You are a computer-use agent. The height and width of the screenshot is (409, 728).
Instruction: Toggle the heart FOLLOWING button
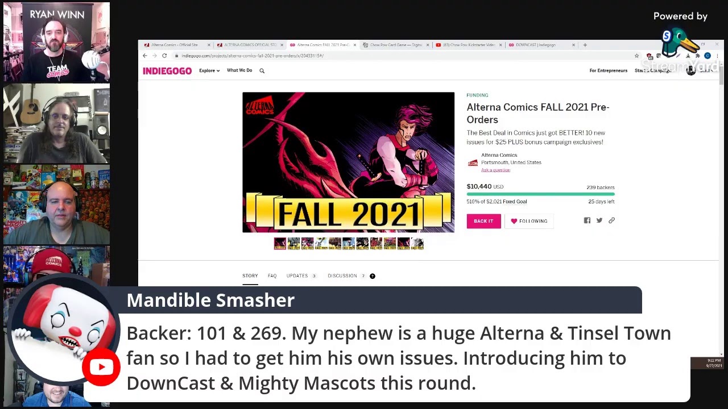coord(529,221)
